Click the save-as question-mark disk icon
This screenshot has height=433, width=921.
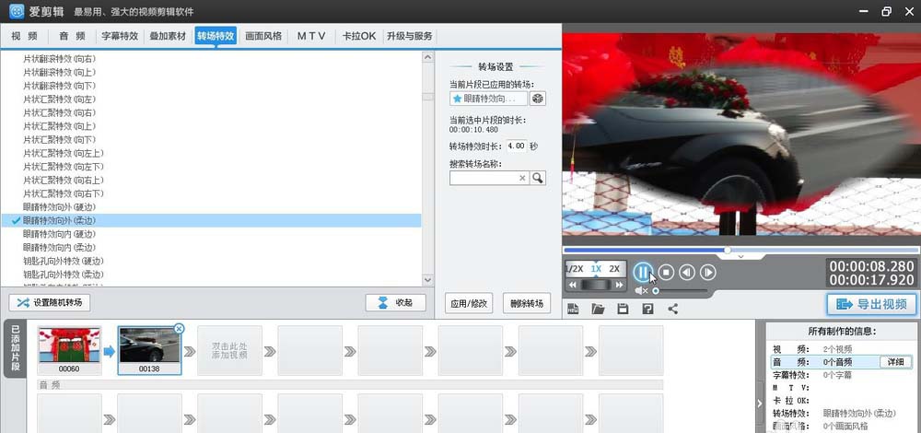[x=647, y=309]
